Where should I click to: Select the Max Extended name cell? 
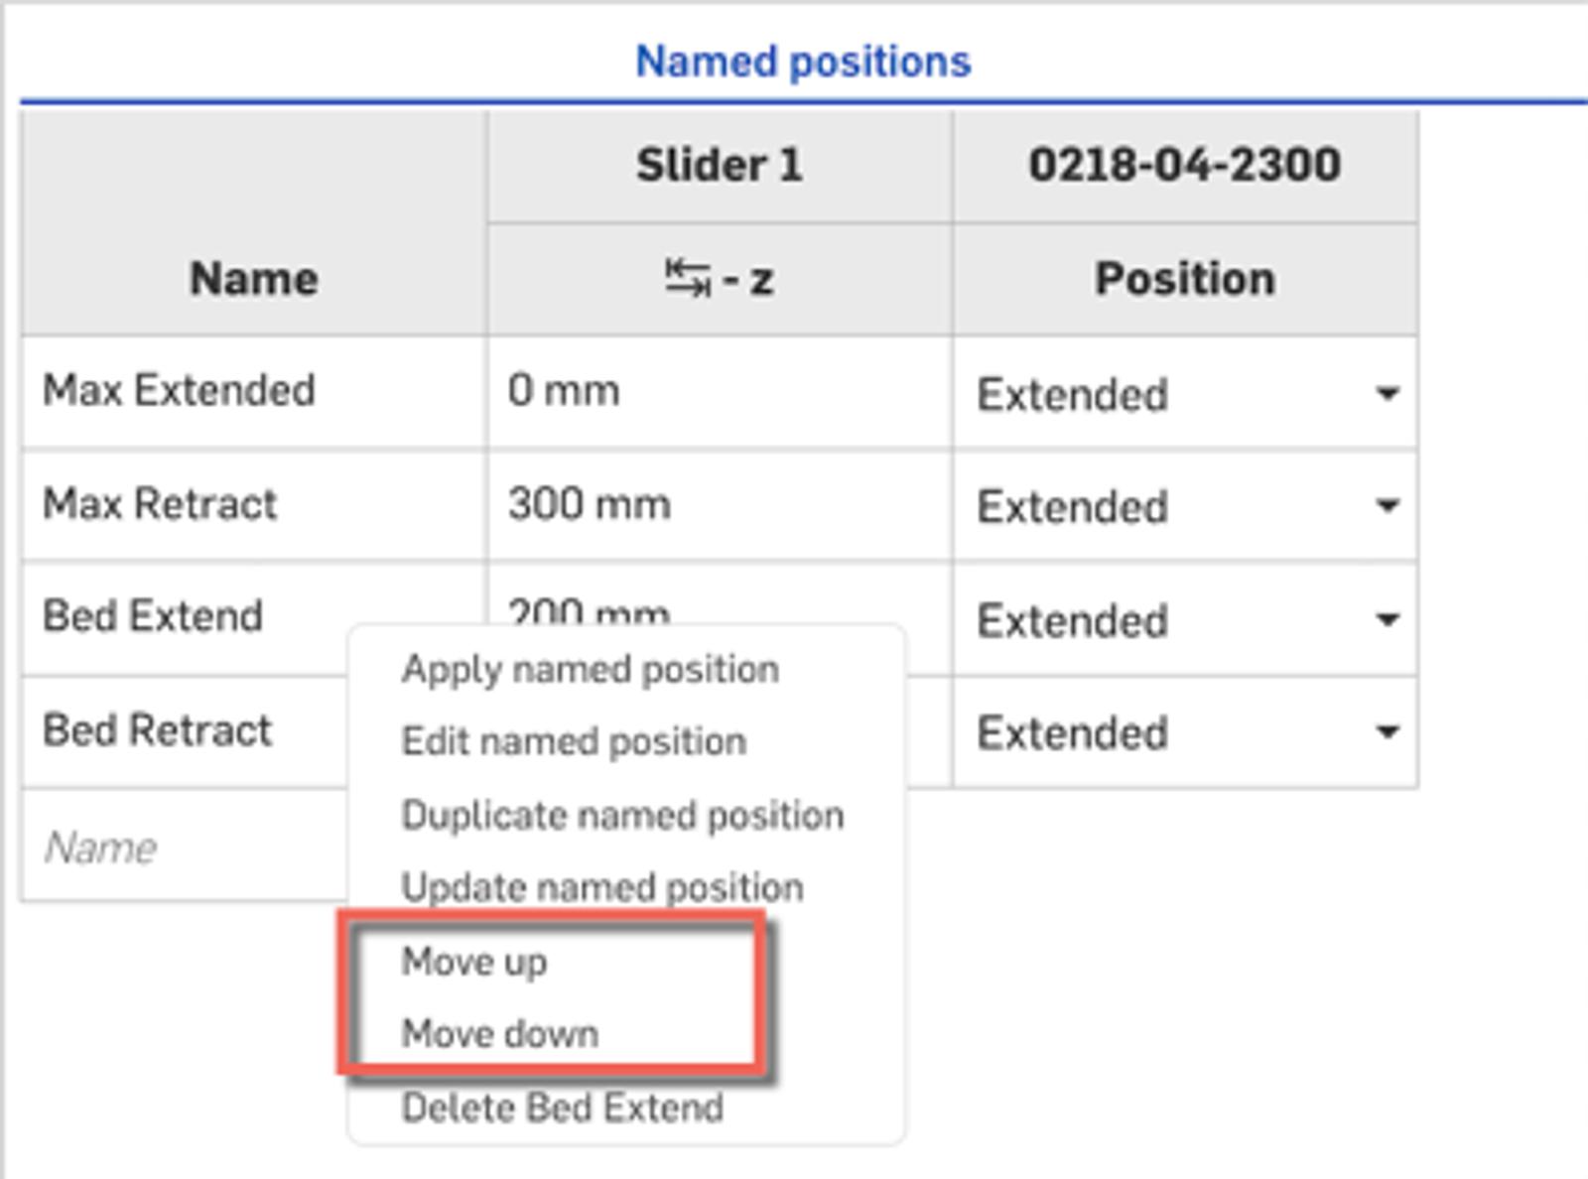pos(179,391)
